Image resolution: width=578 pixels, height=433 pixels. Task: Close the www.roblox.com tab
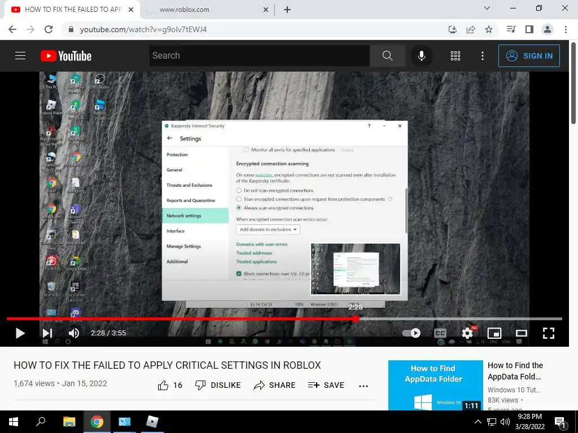[266, 10]
